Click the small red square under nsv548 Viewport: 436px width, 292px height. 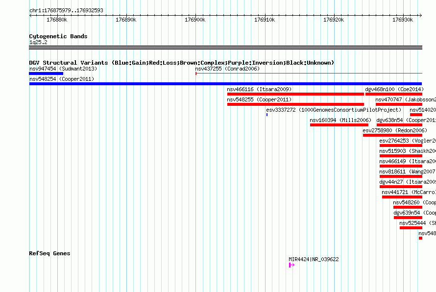pos(420,238)
